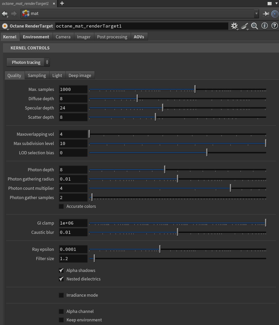This screenshot has width=279, height=325.
Task: Click the magnifier search parameters icon
Action: [254, 26]
